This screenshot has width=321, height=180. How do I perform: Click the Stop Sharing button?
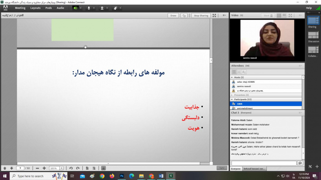[201, 16]
